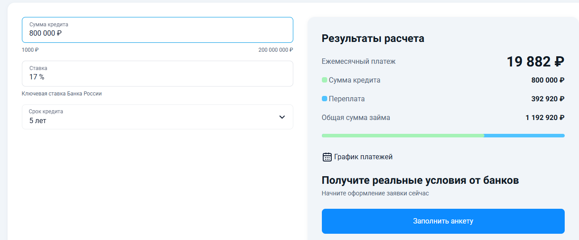Click the Ключевая ставка Банка России hint
This screenshot has width=579, height=240.
62,94
